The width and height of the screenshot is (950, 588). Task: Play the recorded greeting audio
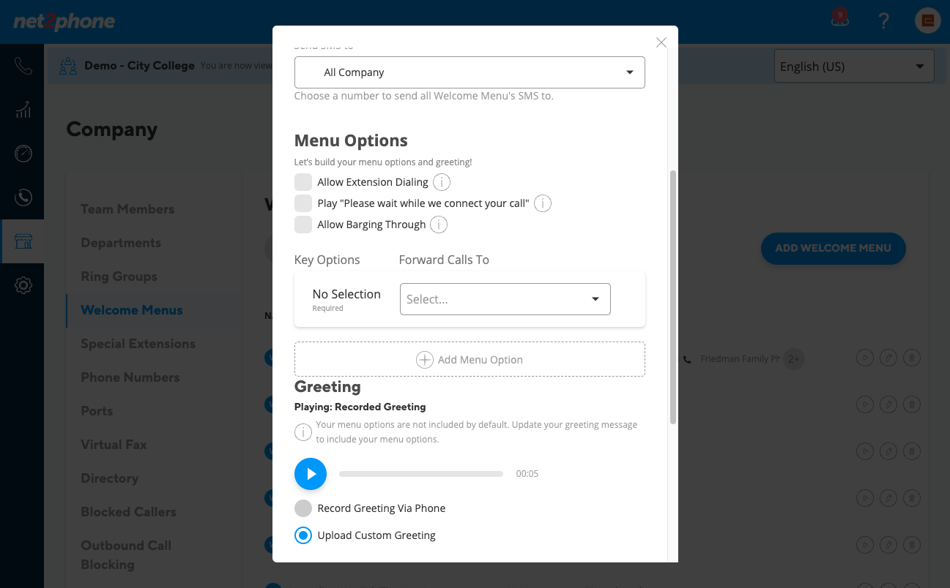point(311,474)
